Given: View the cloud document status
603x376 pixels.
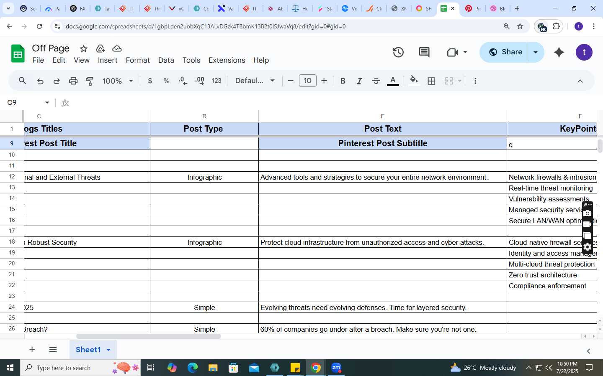Looking at the screenshot, I should click(x=117, y=49).
